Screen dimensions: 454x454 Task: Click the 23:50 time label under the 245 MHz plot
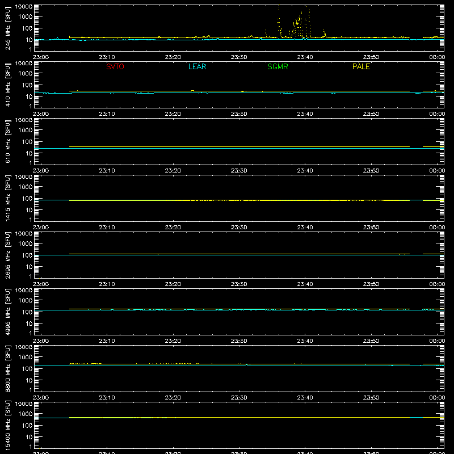(x=371, y=57)
